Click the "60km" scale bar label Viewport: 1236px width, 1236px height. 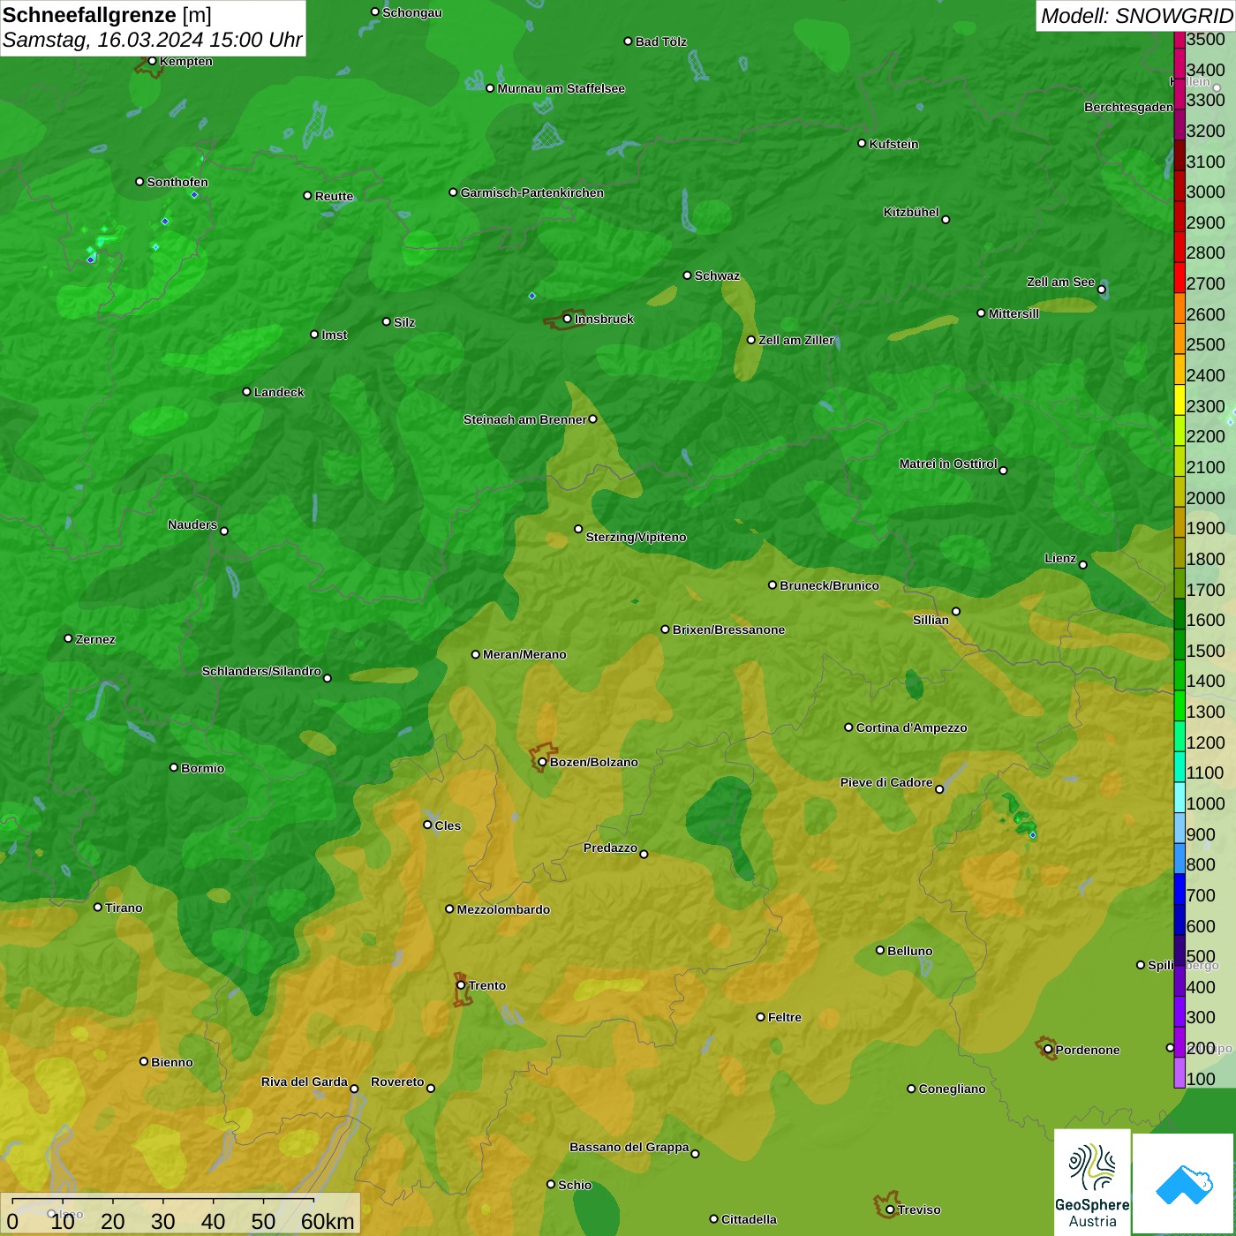pos(328,1221)
